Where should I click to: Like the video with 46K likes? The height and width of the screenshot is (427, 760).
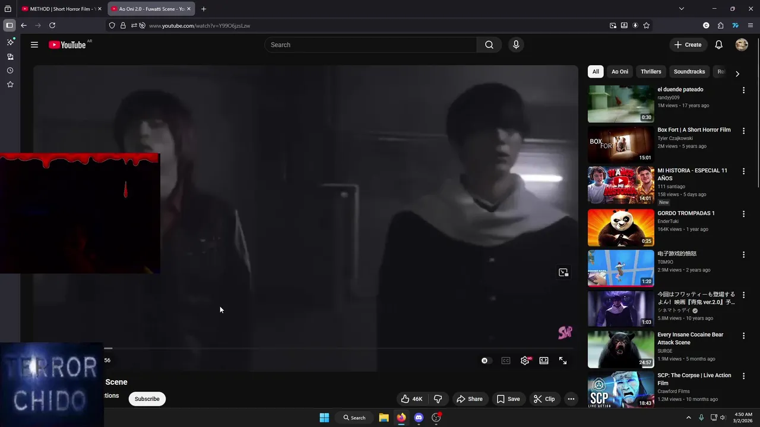[412, 399]
